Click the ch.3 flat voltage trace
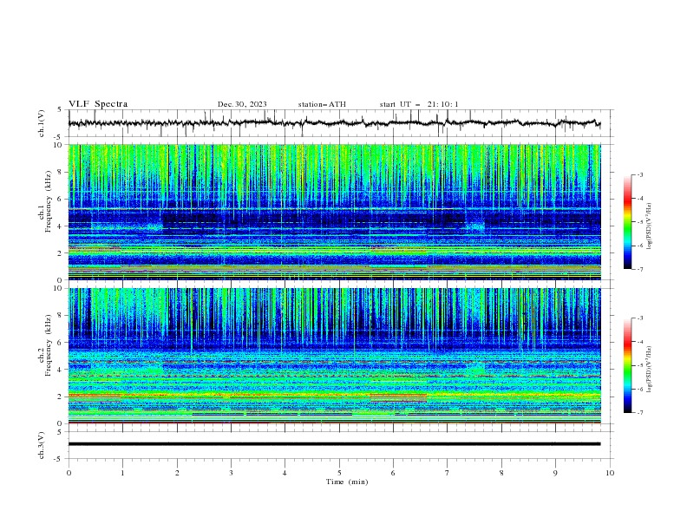Image resolution: width=687 pixels, height=531 pixels. 334,444
